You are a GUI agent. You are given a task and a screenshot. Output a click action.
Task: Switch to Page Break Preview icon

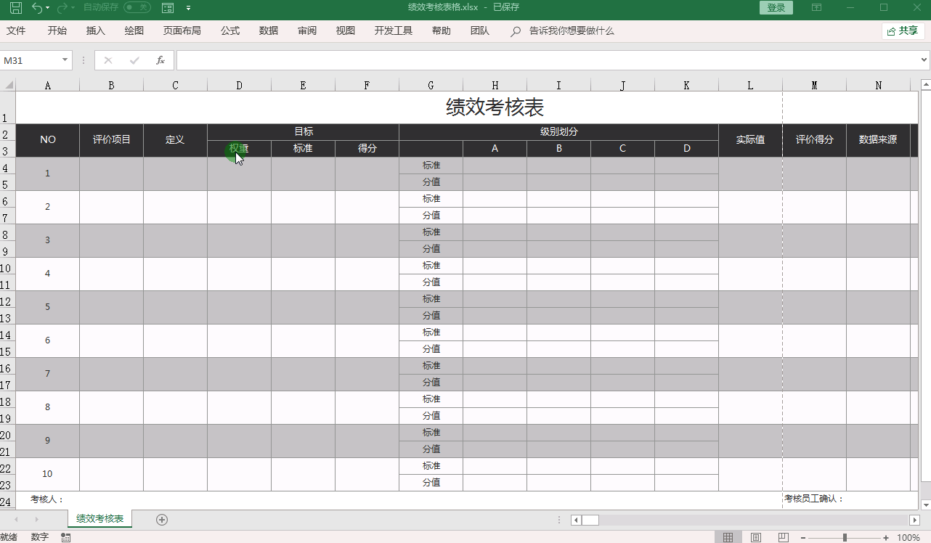[783, 537]
